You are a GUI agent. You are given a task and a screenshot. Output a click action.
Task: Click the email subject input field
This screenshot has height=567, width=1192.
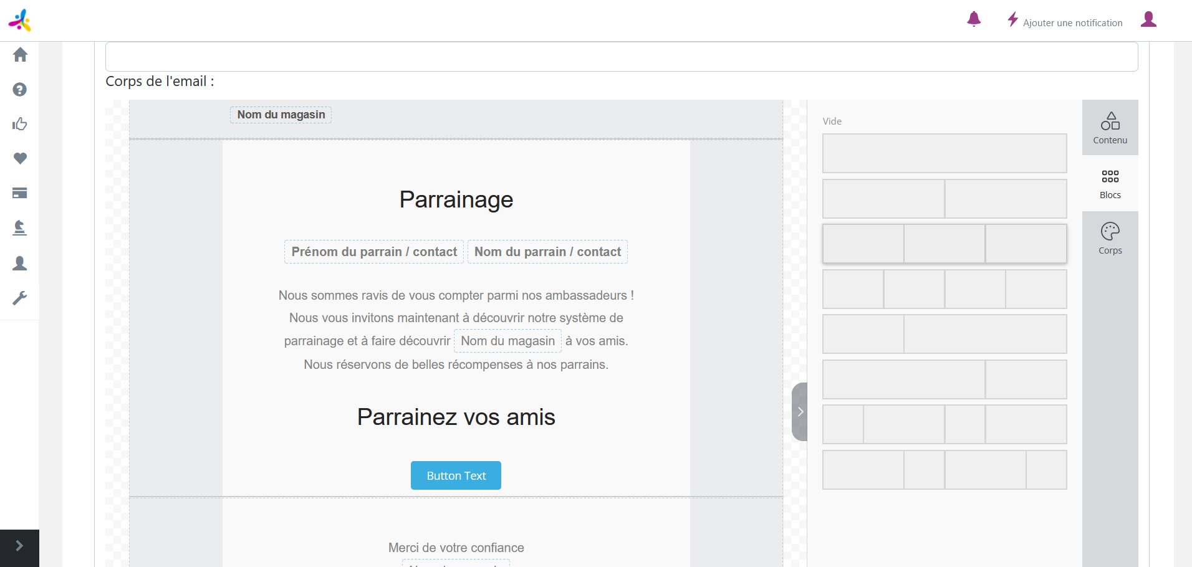coord(621,57)
